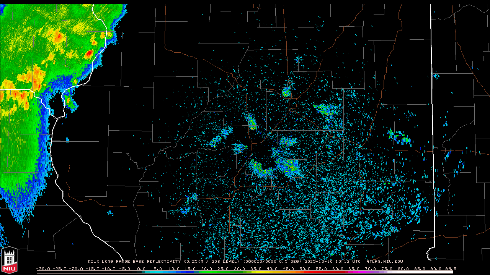Click the 2025-10-10 10:12 UTC timestamp
This screenshot has width=490, height=275.
pyautogui.click(x=332, y=262)
